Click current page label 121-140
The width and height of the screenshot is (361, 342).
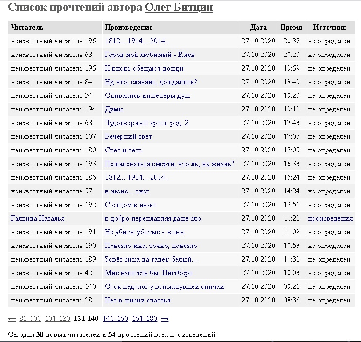click(x=86, y=318)
